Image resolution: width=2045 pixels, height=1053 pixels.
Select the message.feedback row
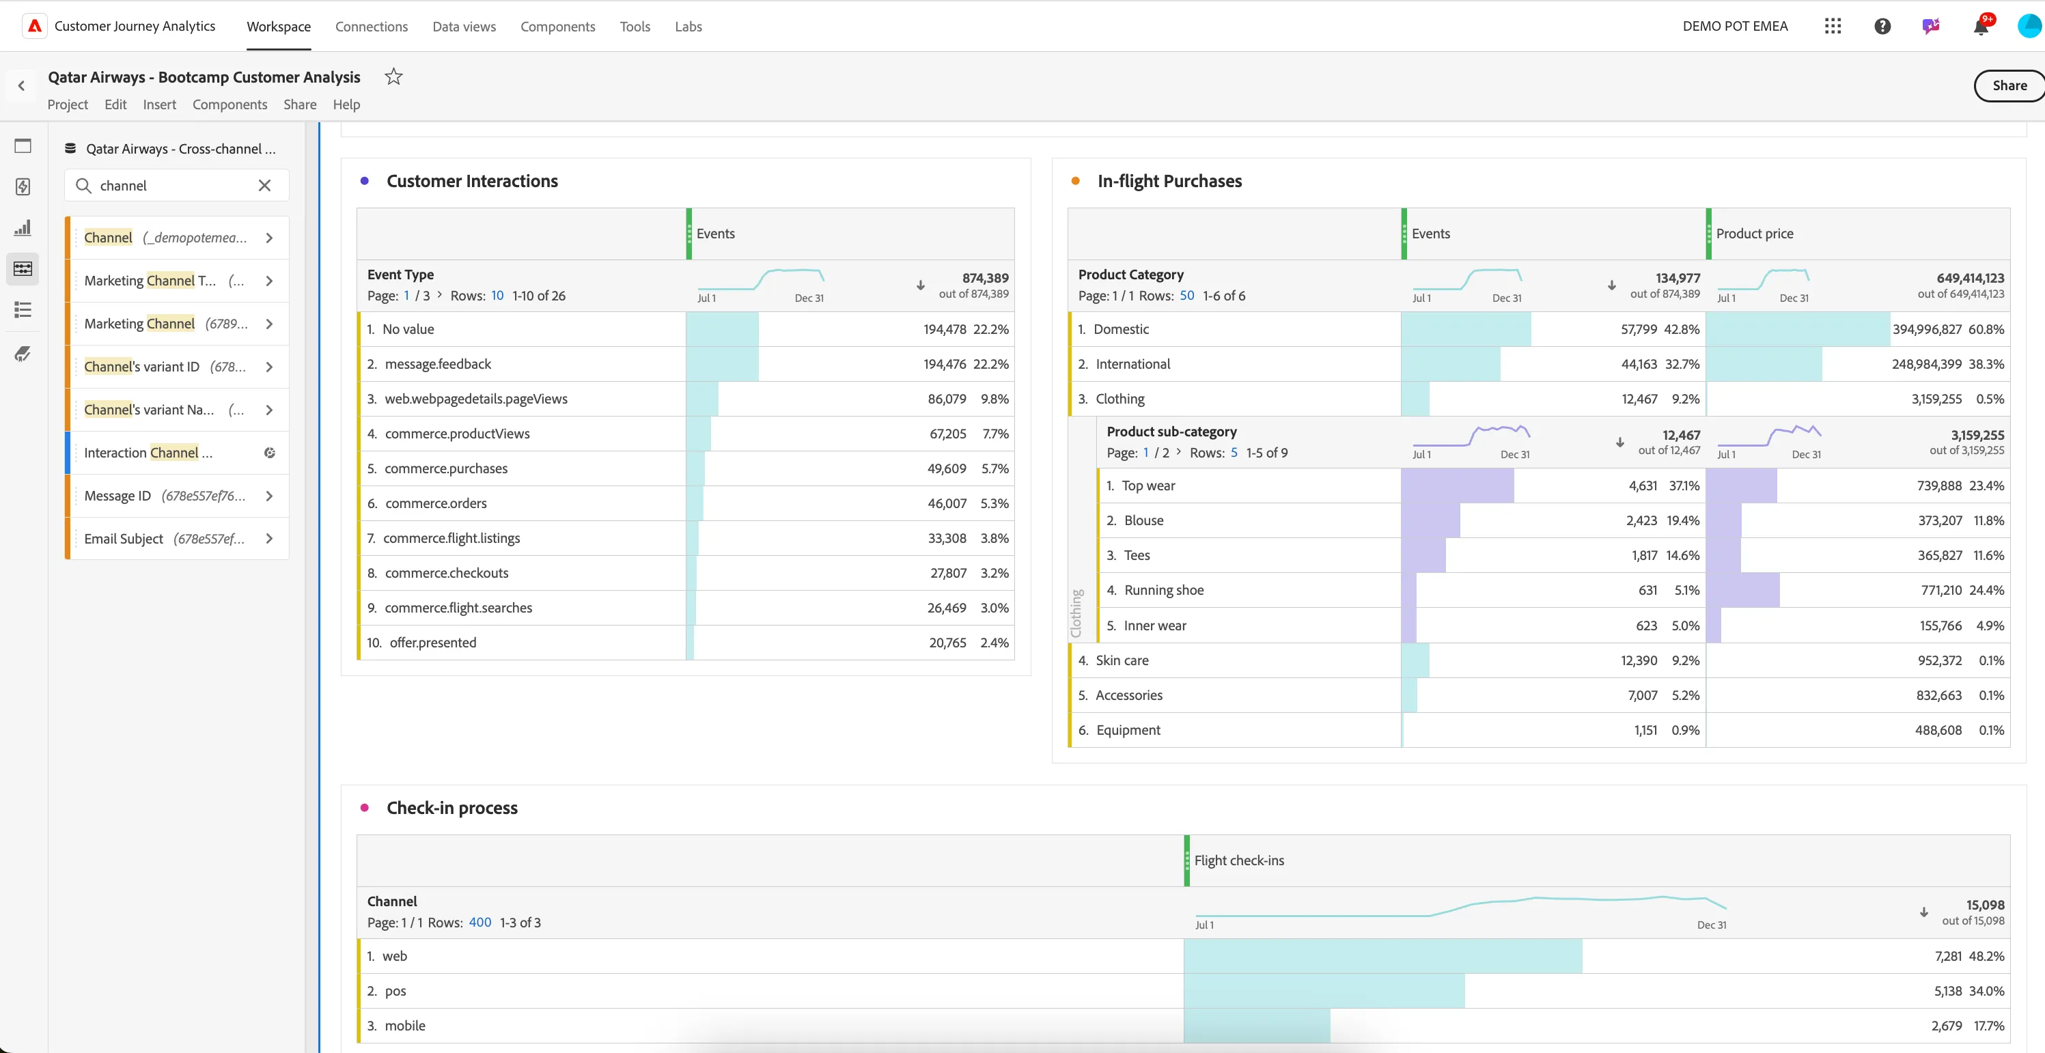686,363
